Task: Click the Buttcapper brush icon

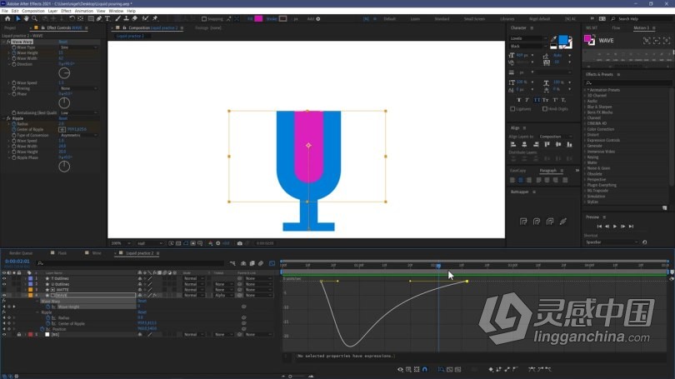Action: (x=563, y=222)
